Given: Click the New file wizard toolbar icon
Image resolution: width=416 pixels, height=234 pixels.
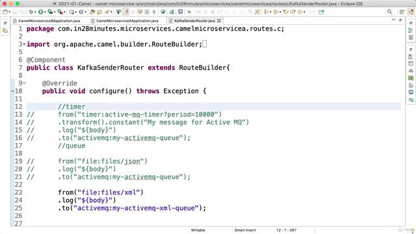Looking at the screenshot, I should [5, 12].
